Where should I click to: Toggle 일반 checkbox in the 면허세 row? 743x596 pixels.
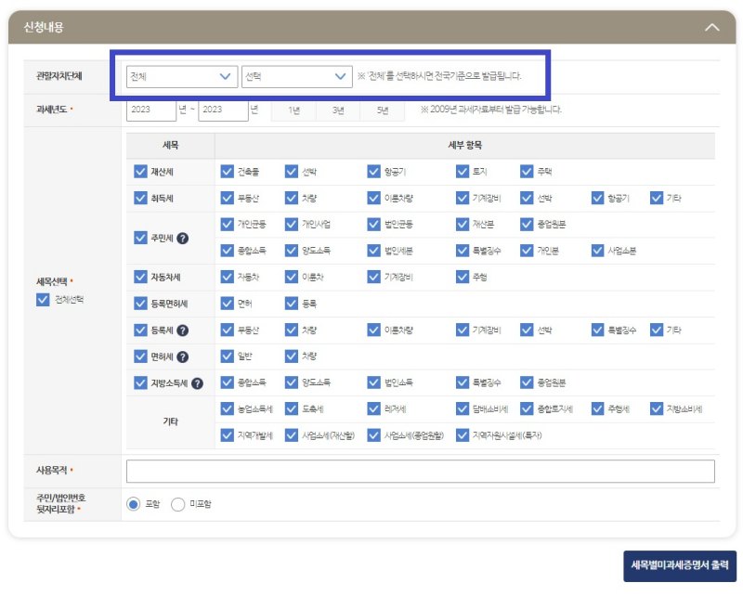pyautogui.click(x=228, y=356)
